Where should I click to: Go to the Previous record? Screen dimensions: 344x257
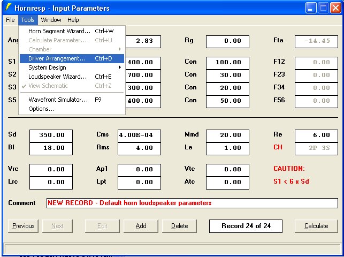coord(23,226)
